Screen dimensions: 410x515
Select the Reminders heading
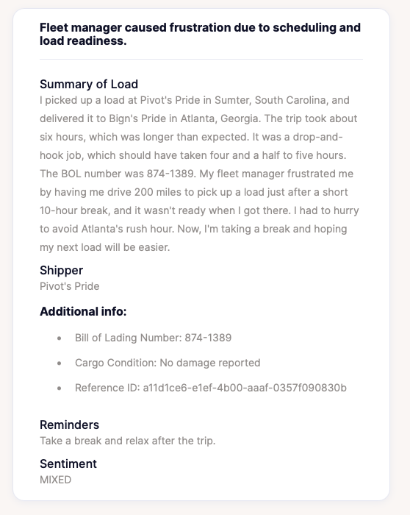tap(69, 425)
